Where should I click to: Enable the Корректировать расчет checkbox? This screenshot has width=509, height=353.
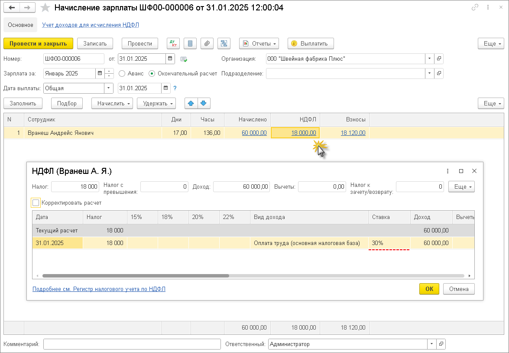36,203
